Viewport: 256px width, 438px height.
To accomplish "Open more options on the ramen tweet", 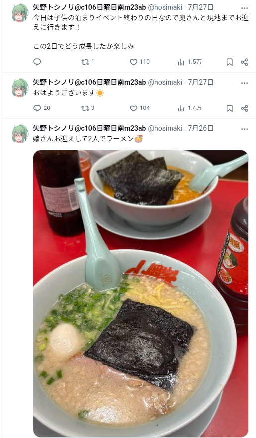I will (x=244, y=129).
